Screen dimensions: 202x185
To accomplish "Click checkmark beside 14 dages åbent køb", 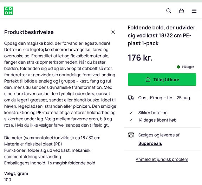I will (x=131, y=120).
